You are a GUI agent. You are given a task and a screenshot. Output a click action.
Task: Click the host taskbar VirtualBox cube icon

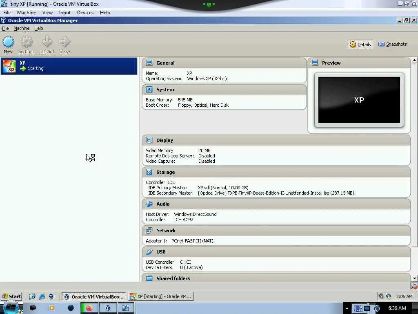(108, 308)
